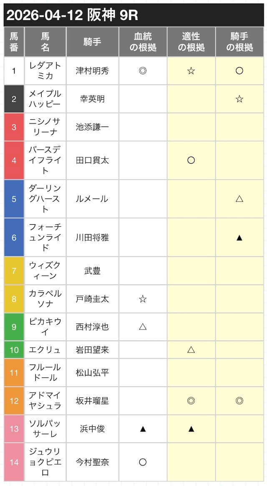
Task: Click the blue number 5 cell
Action: pos(14,199)
